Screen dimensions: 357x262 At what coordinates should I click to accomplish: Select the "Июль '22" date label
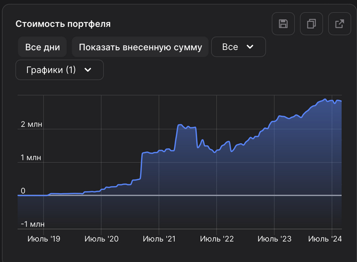[217, 238]
